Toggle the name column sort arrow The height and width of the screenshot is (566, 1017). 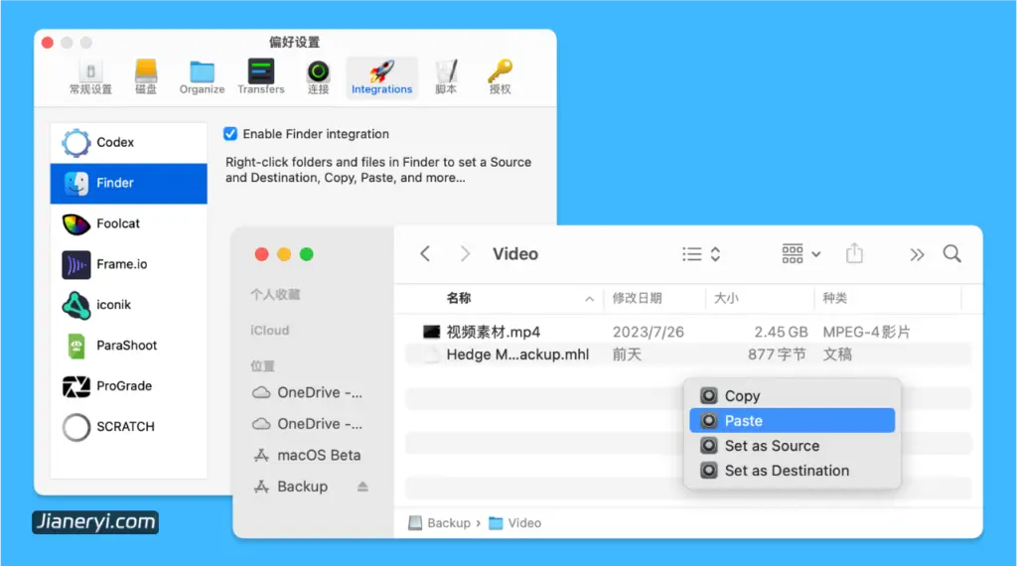click(589, 299)
